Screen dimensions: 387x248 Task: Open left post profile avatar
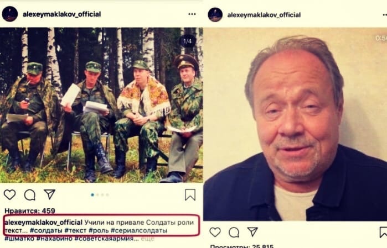pyautogui.click(x=10, y=14)
